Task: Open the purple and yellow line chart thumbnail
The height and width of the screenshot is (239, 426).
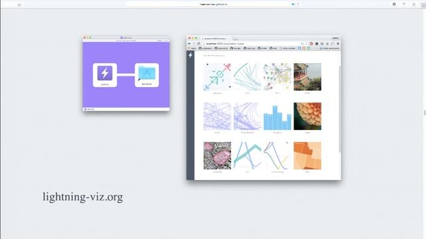Action: 278,155
